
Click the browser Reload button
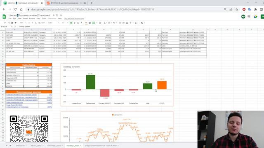[x=16, y=9]
